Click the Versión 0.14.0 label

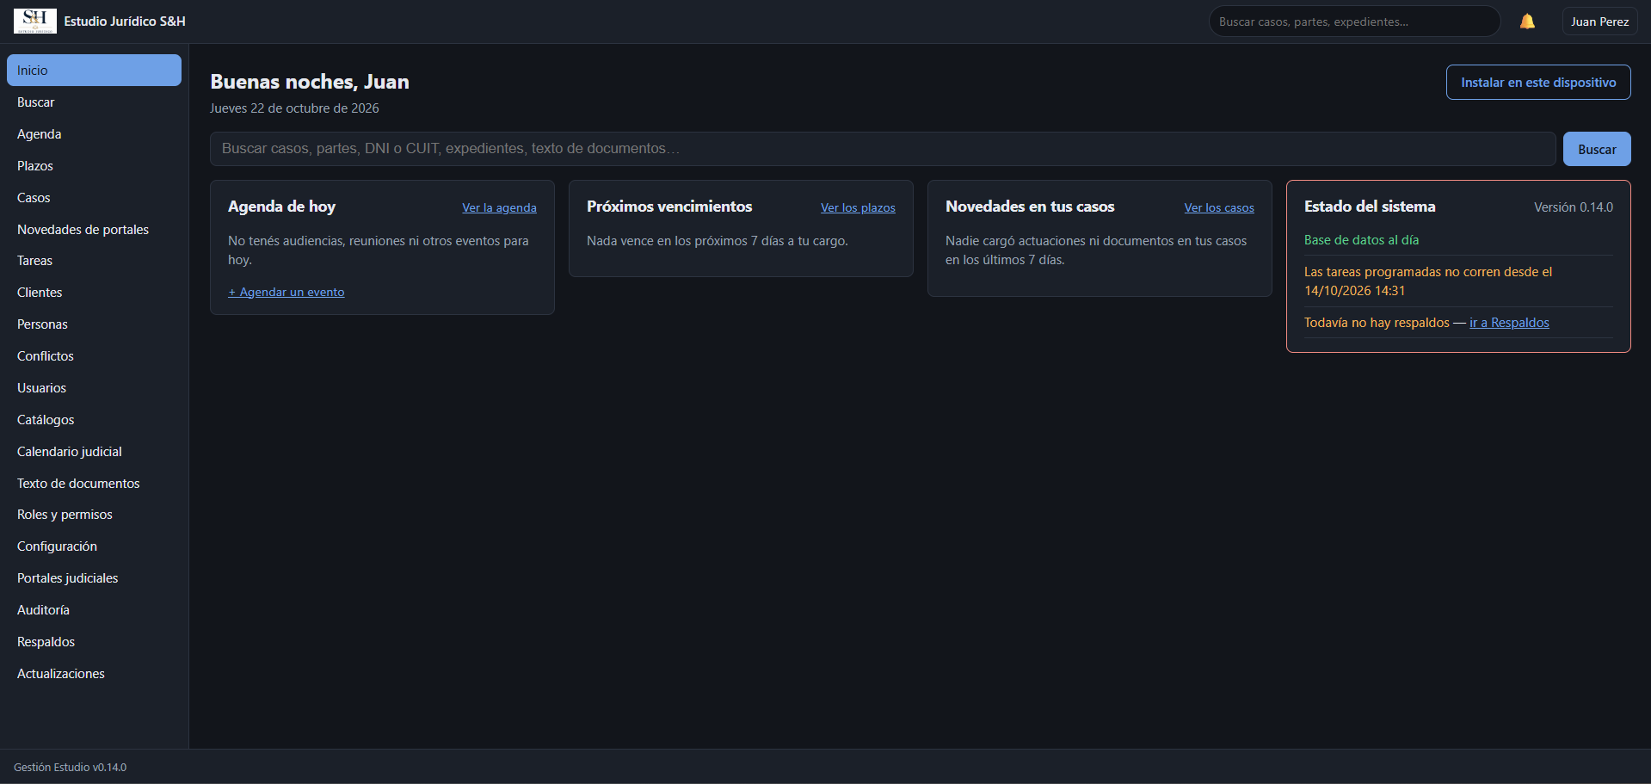pyautogui.click(x=1574, y=207)
